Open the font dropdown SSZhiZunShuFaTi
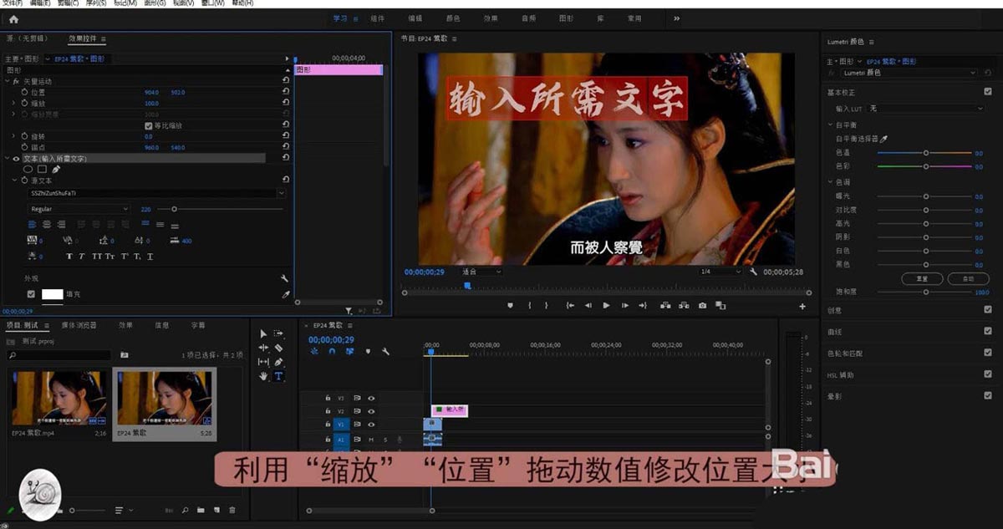1003x529 pixels. pos(155,193)
